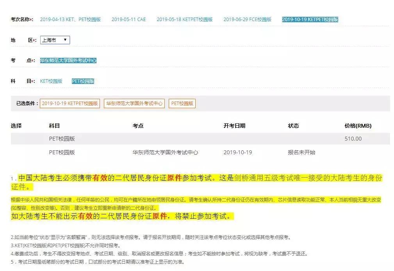Open the 2019-05-18 KETPET校园版 session
Viewport: 394px width, 271px height.
(x=184, y=18)
